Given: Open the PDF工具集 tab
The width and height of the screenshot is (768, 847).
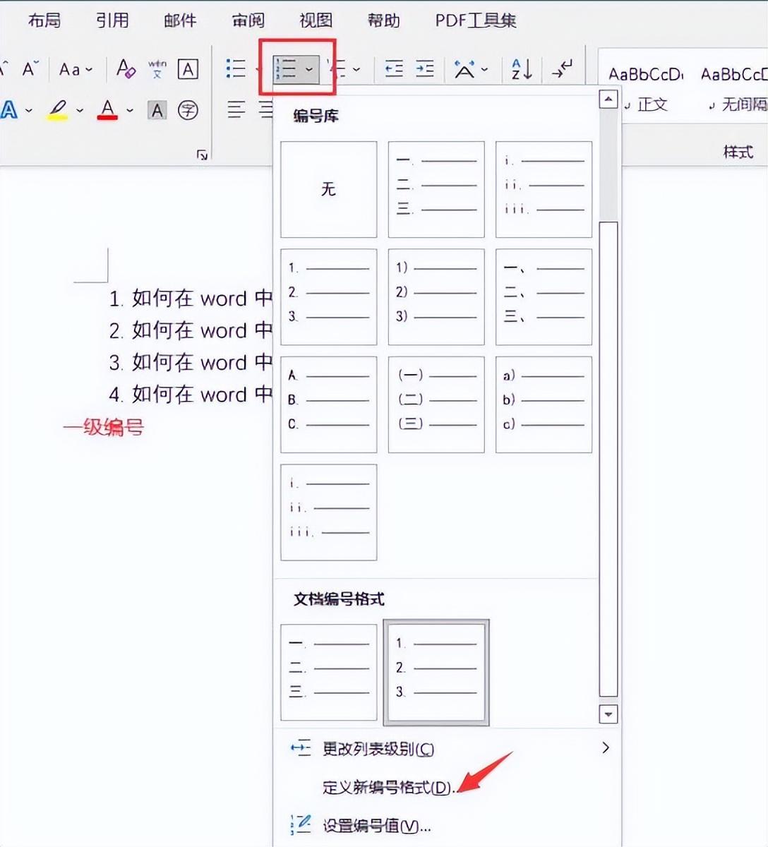Looking at the screenshot, I should pyautogui.click(x=476, y=20).
